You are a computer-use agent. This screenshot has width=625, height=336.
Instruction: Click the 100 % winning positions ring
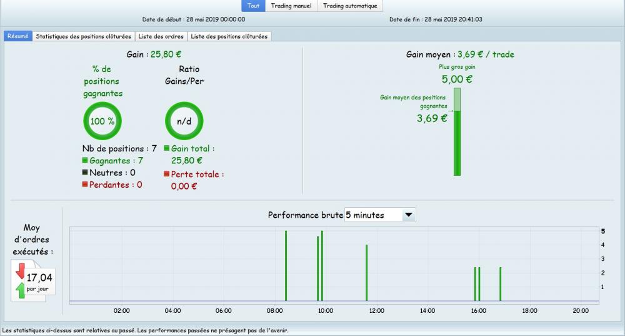102,121
